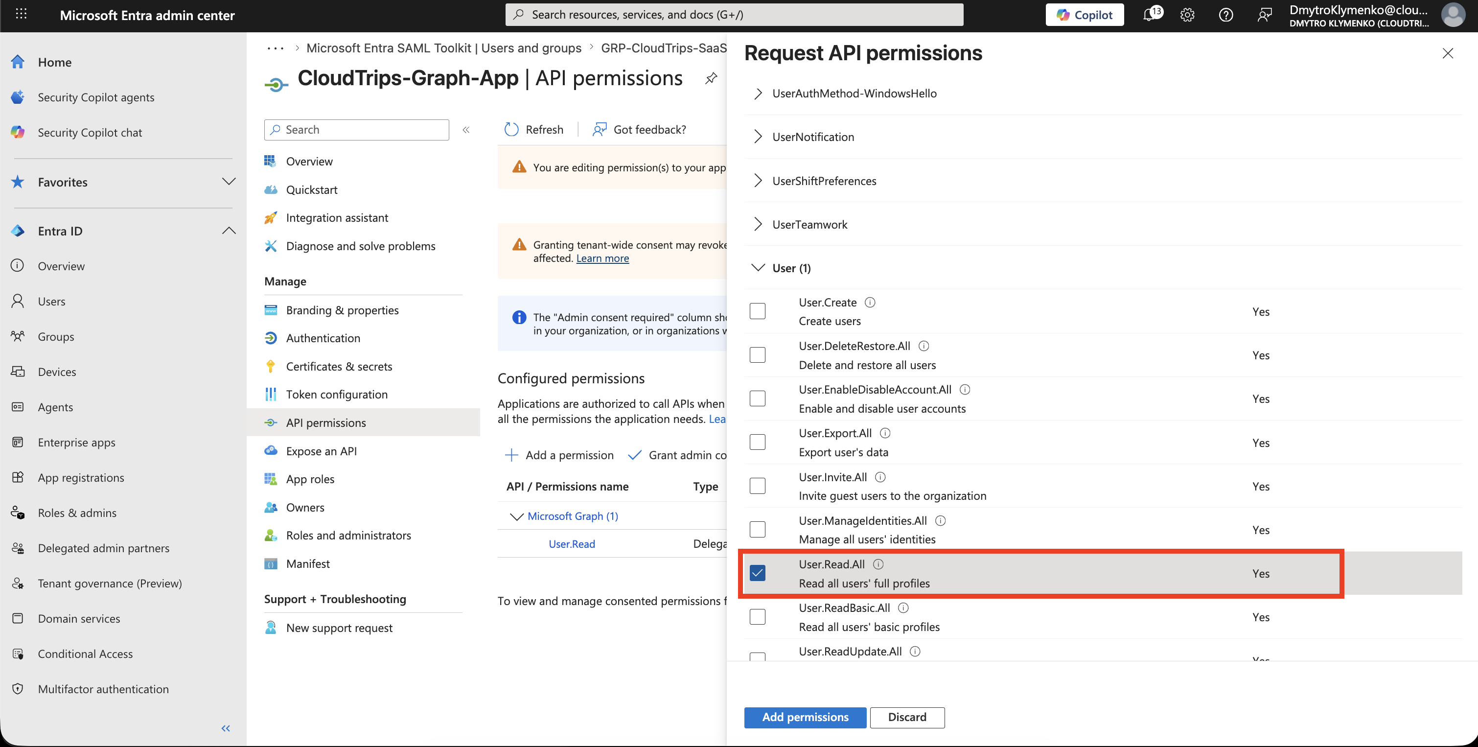Open Integration assistant rocket icon

[270, 217]
